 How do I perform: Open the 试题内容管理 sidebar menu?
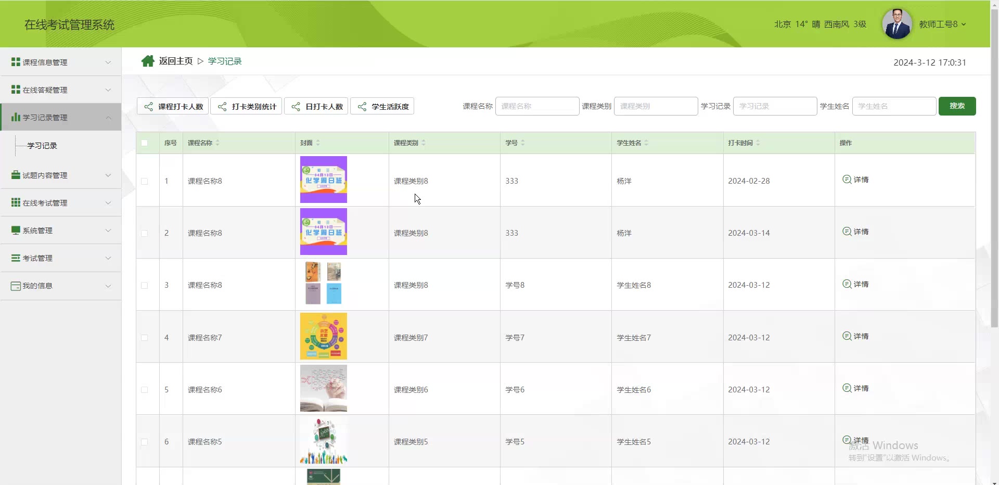[x=61, y=175]
